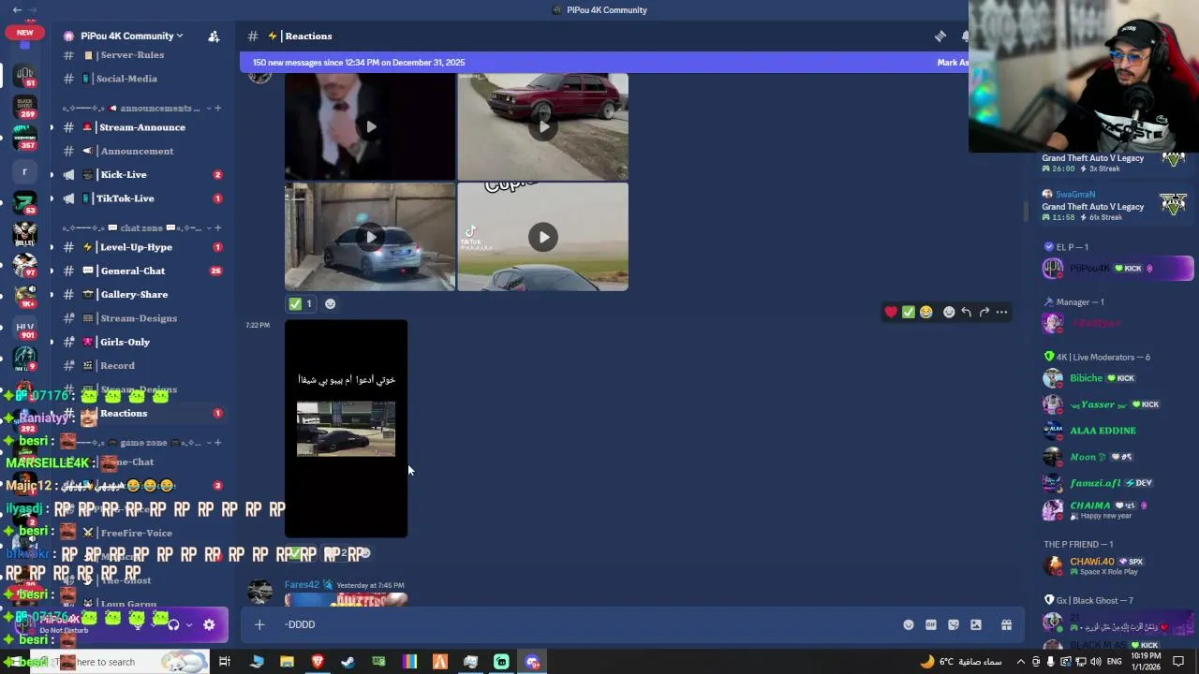Image resolution: width=1199 pixels, height=674 pixels.
Task: Open the image apps icon in message bar
Action: (x=976, y=624)
